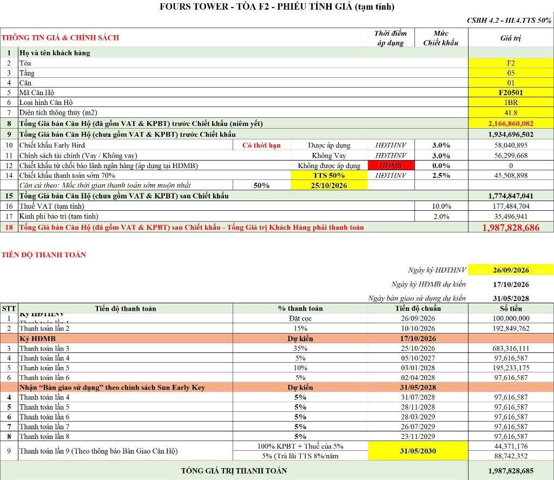Click the apartment code "F20501"
The height and width of the screenshot is (480, 554).
pos(511,93)
